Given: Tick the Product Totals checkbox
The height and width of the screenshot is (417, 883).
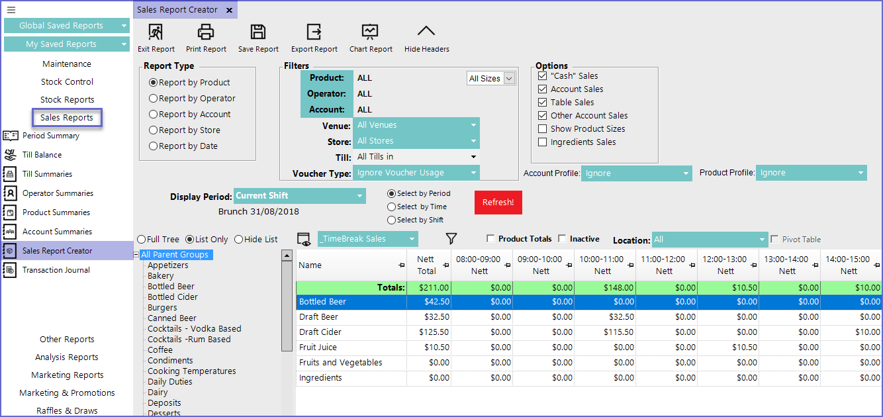Looking at the screenshot, I should (490, 239).
